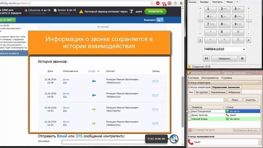Play the 00:13 call recording link
Image resolution: width=263 pixels, height=148 pixels.
click(x=155, y=109)
